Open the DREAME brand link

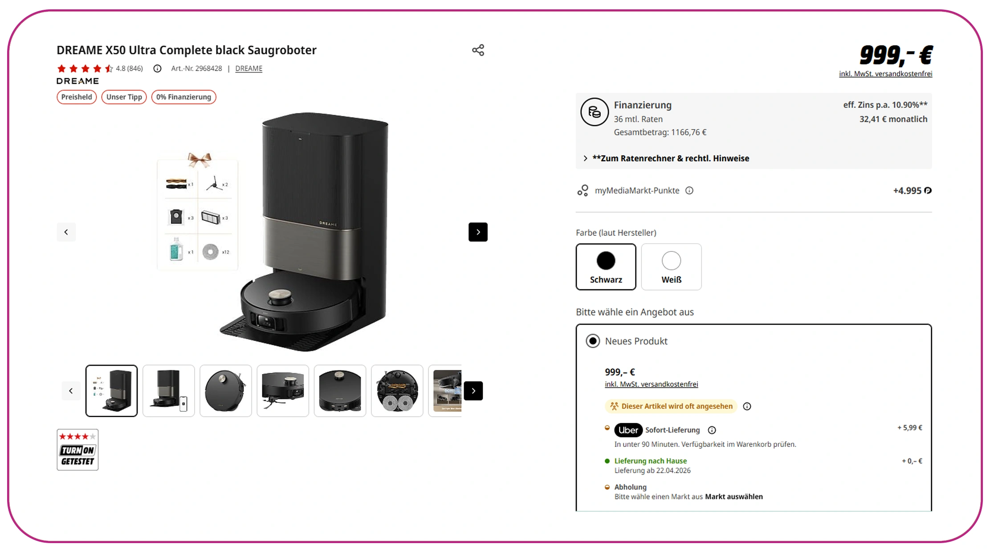click(x=249, y=69)
